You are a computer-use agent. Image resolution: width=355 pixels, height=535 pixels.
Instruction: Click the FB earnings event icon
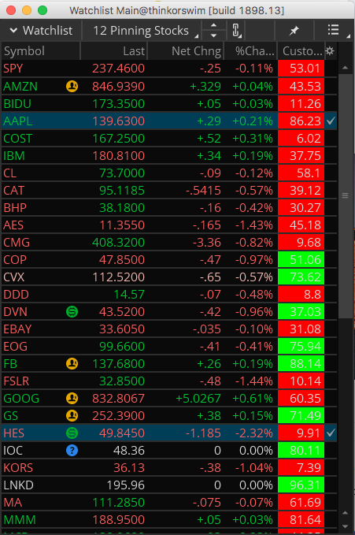[x=72, y=364]
